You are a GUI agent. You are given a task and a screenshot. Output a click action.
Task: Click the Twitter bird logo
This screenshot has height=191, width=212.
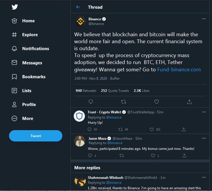pyautogui.click(x=15, y=7)
